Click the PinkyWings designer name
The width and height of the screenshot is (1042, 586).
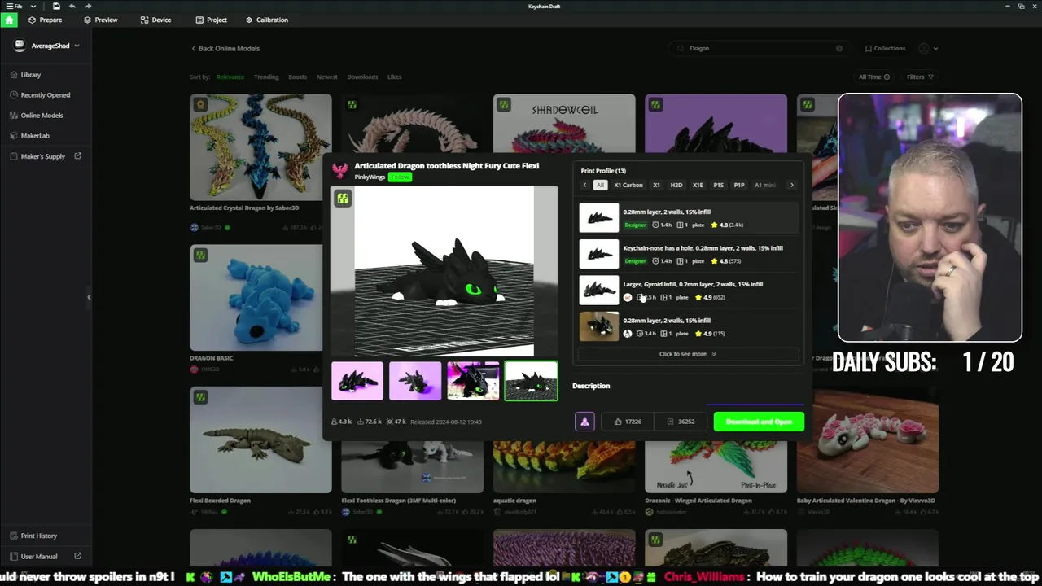[370, 177]
